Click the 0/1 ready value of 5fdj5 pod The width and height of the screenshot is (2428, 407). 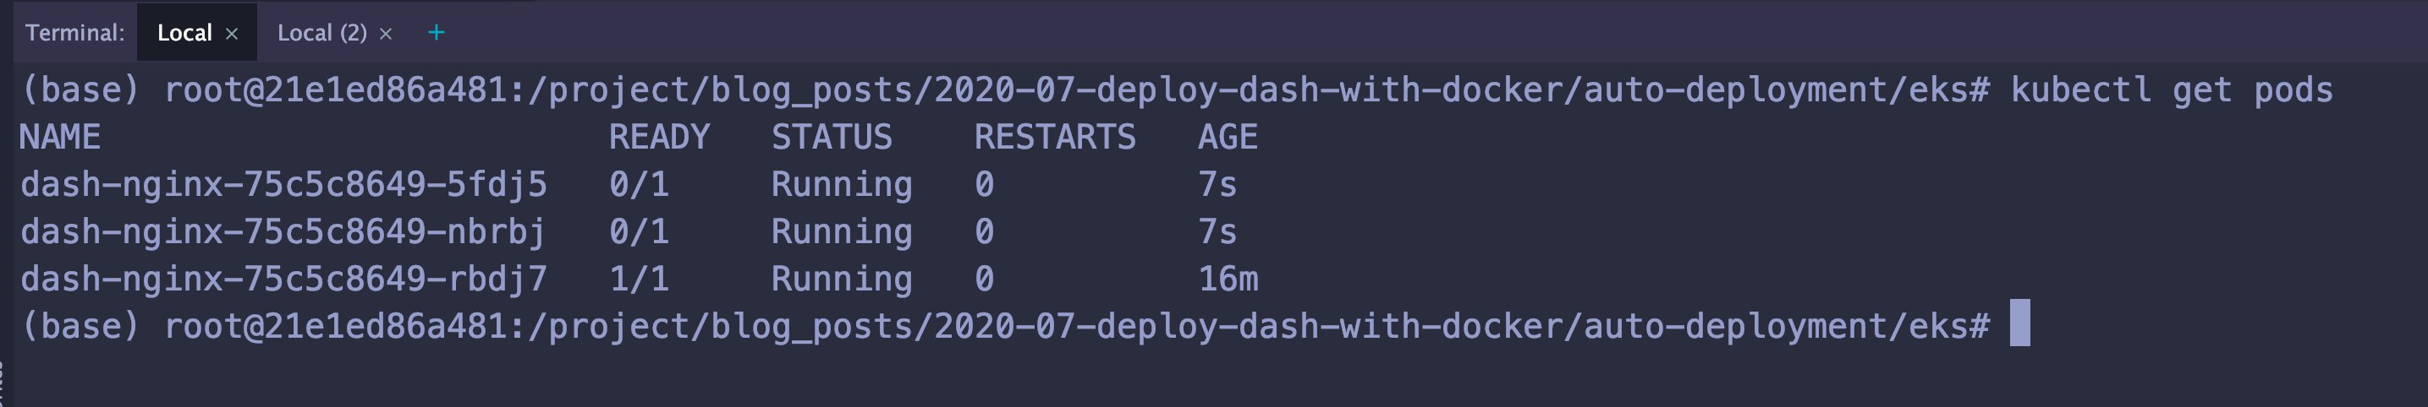(x=639, y=185)
